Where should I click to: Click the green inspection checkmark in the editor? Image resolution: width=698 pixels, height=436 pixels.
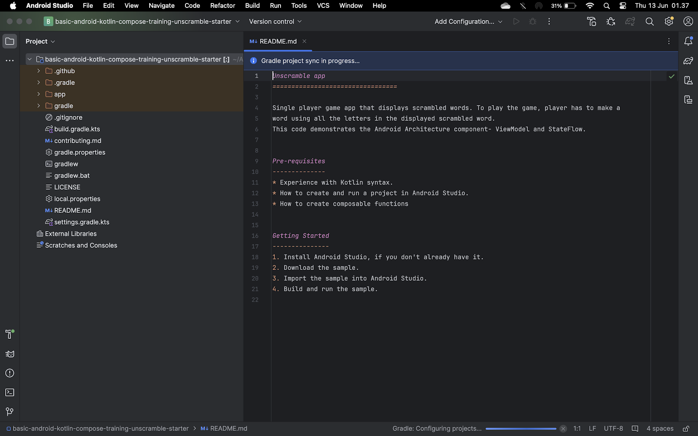click(x=672, y=76)
